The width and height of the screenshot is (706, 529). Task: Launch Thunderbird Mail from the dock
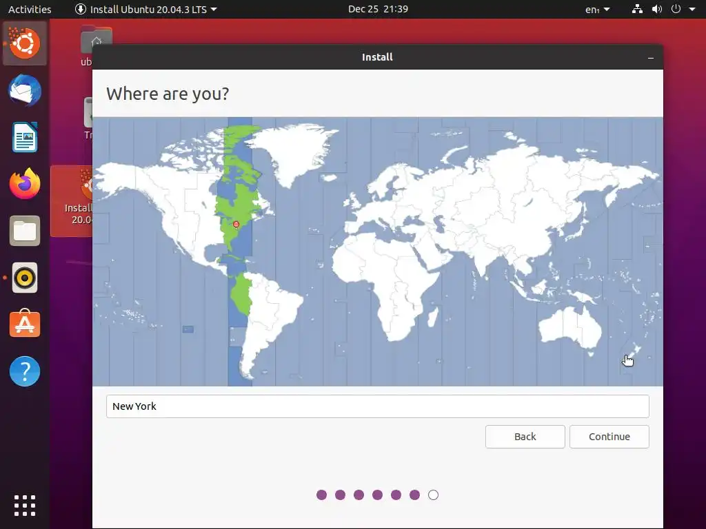25,90
